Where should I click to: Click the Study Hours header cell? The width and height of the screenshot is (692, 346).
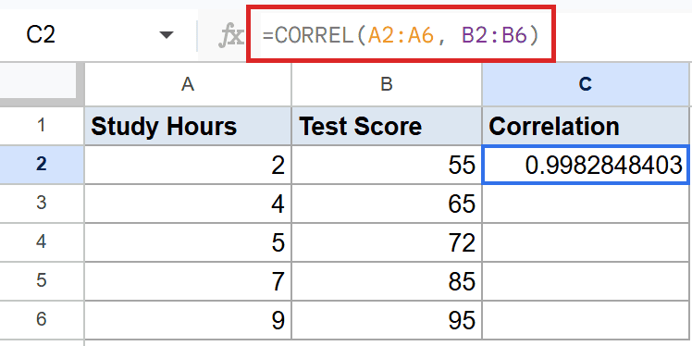click(188, 126)
